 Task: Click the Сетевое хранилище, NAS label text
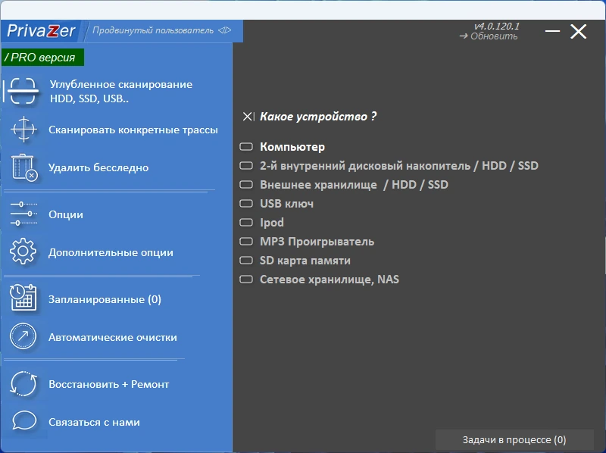(x=330, y=280)
